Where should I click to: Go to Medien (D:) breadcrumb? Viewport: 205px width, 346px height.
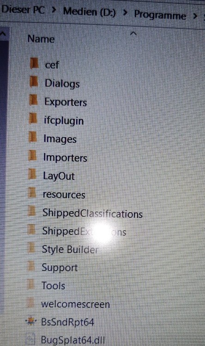tap(90, 12)
